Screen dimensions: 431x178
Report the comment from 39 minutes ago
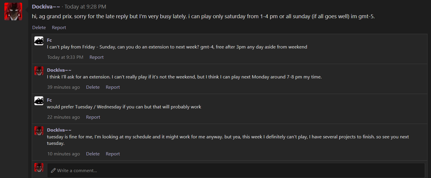pyautogui.click(x=113, y=87)
